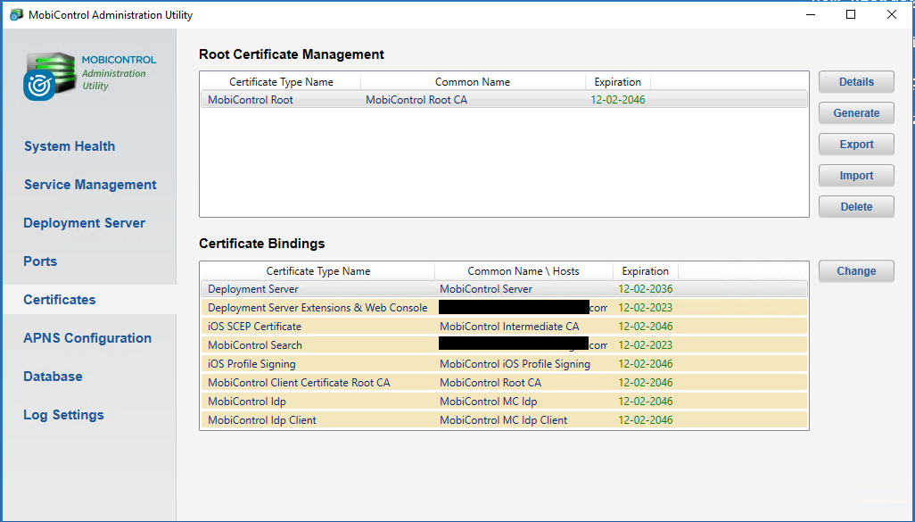The width and height of the screenshot is (915, 522).
Task: Go to Service Management page
Action: (x=90, y=185)
